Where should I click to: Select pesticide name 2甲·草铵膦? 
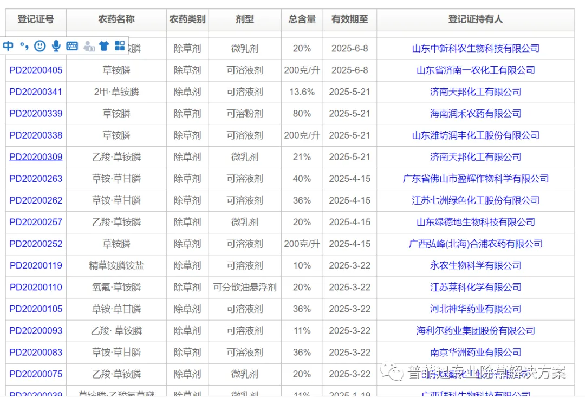116,92
